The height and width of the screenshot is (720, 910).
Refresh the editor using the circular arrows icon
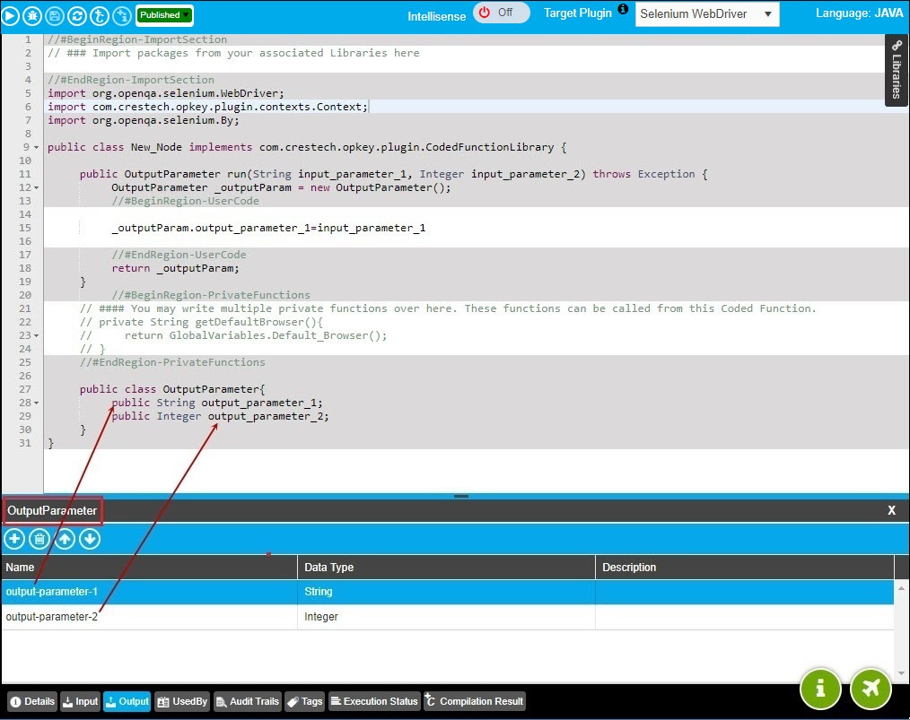click(77, 15)
